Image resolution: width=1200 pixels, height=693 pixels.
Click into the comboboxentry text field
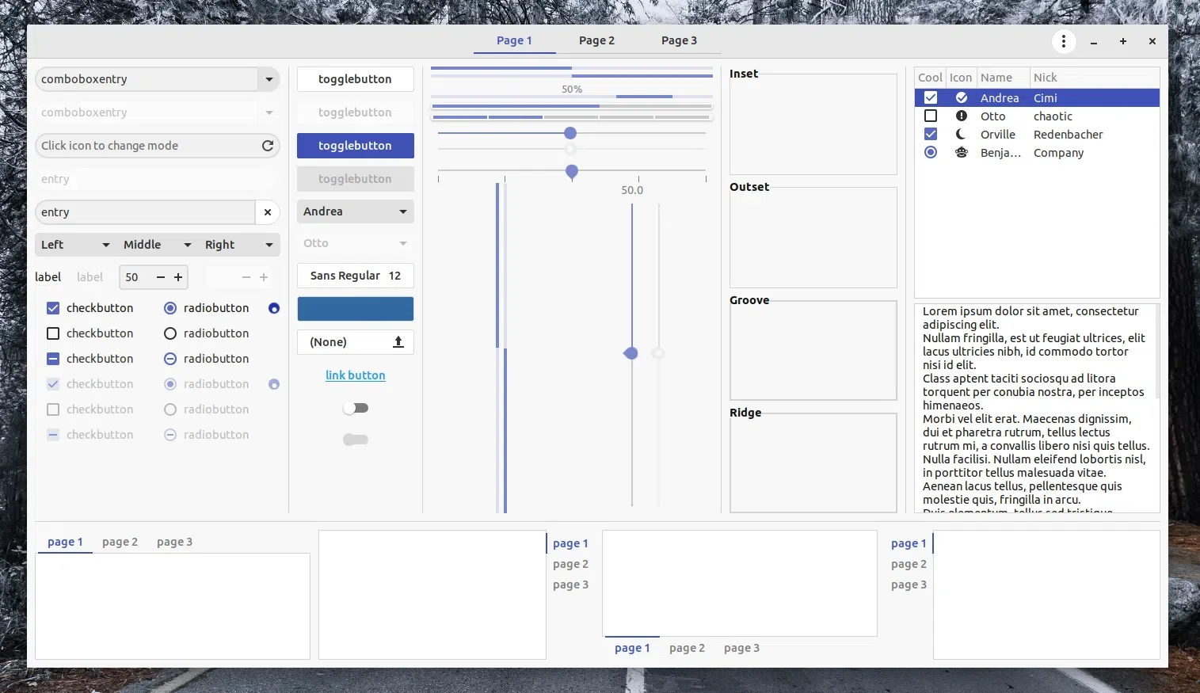147,79
